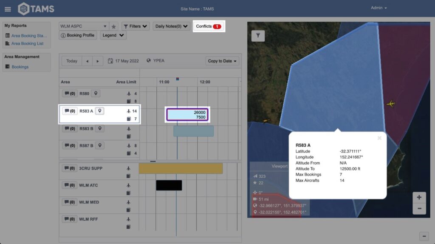435x244 pixels.
Task: Open the Area Booking List link
Action: click(27, 43)
